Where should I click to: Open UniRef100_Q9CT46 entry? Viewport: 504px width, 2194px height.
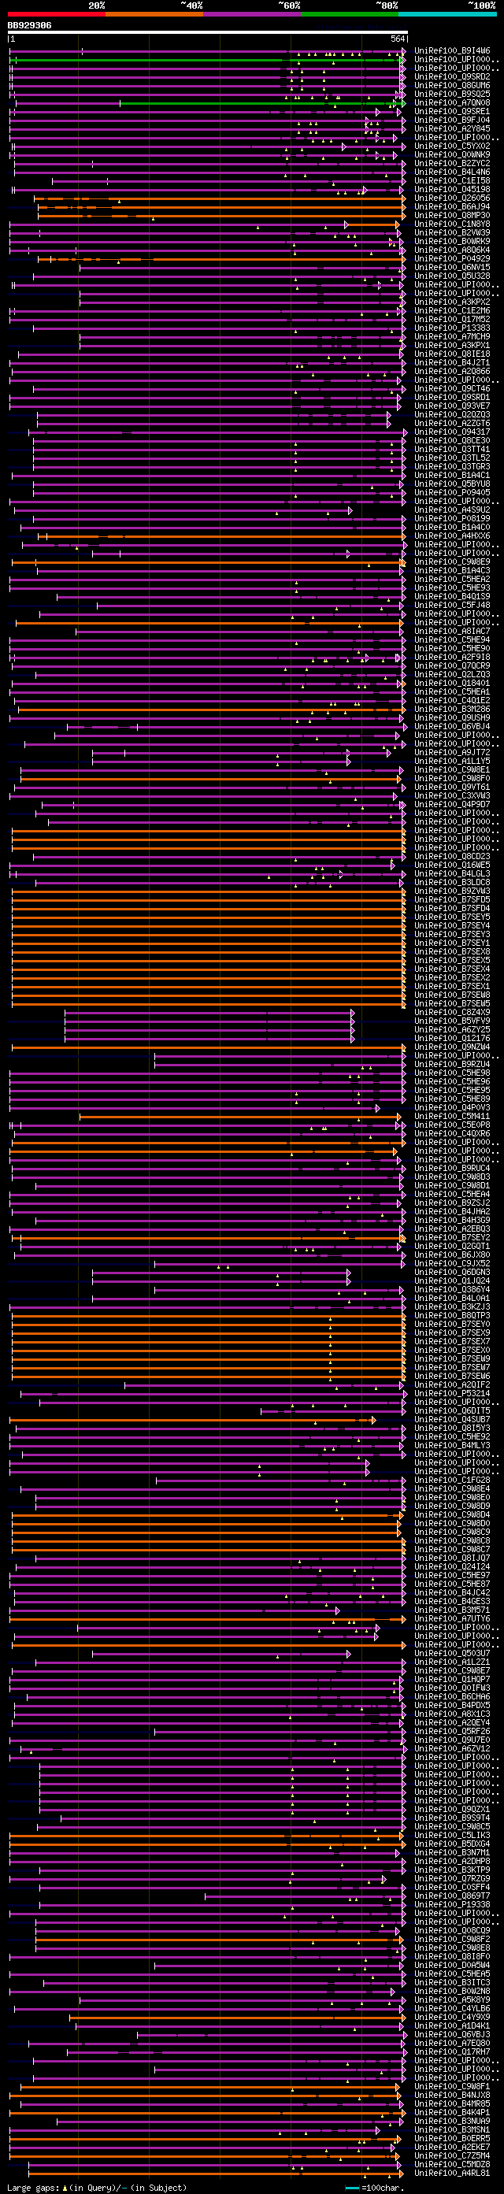[x=452, y=388]
